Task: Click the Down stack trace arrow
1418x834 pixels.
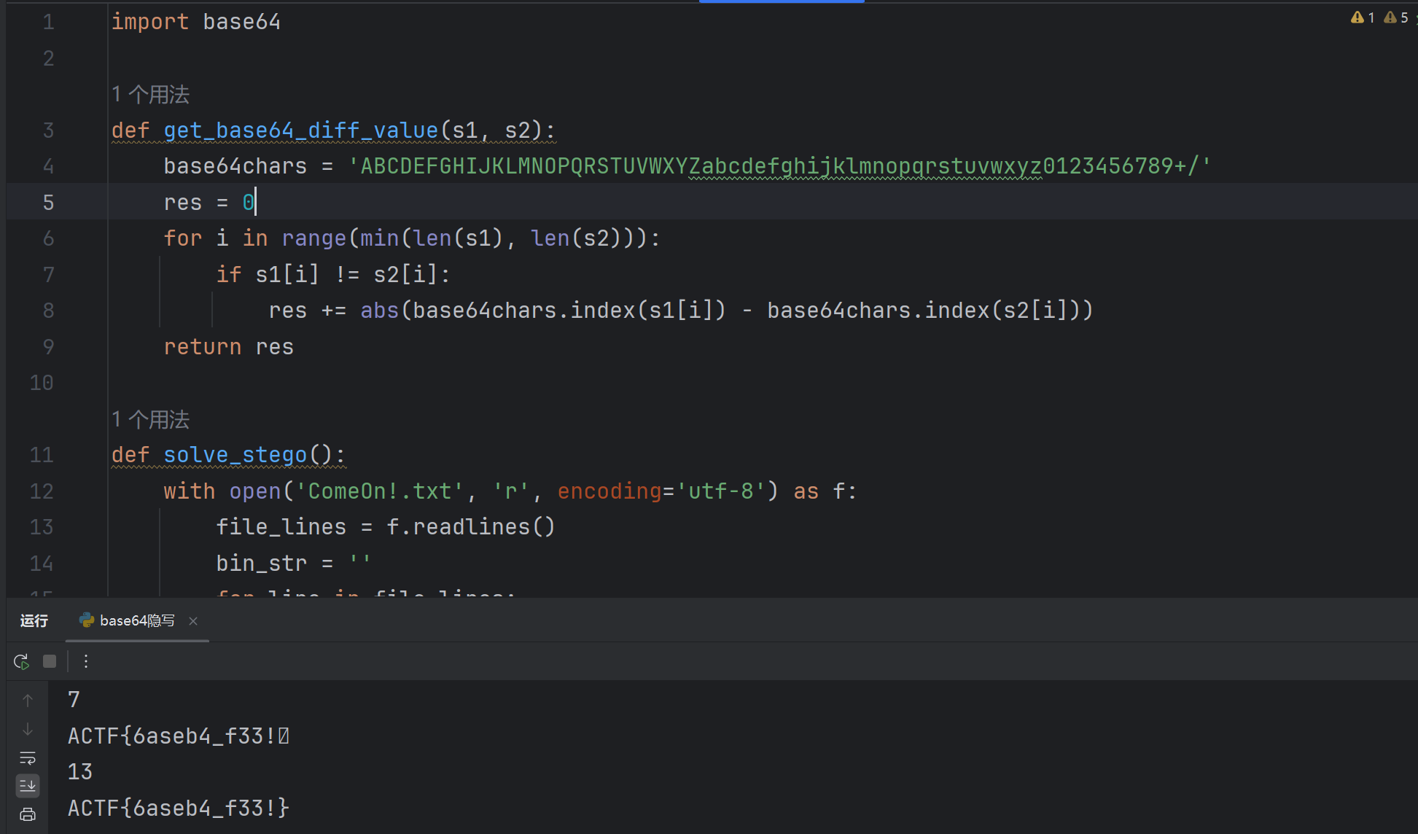Action: point(28,729)
